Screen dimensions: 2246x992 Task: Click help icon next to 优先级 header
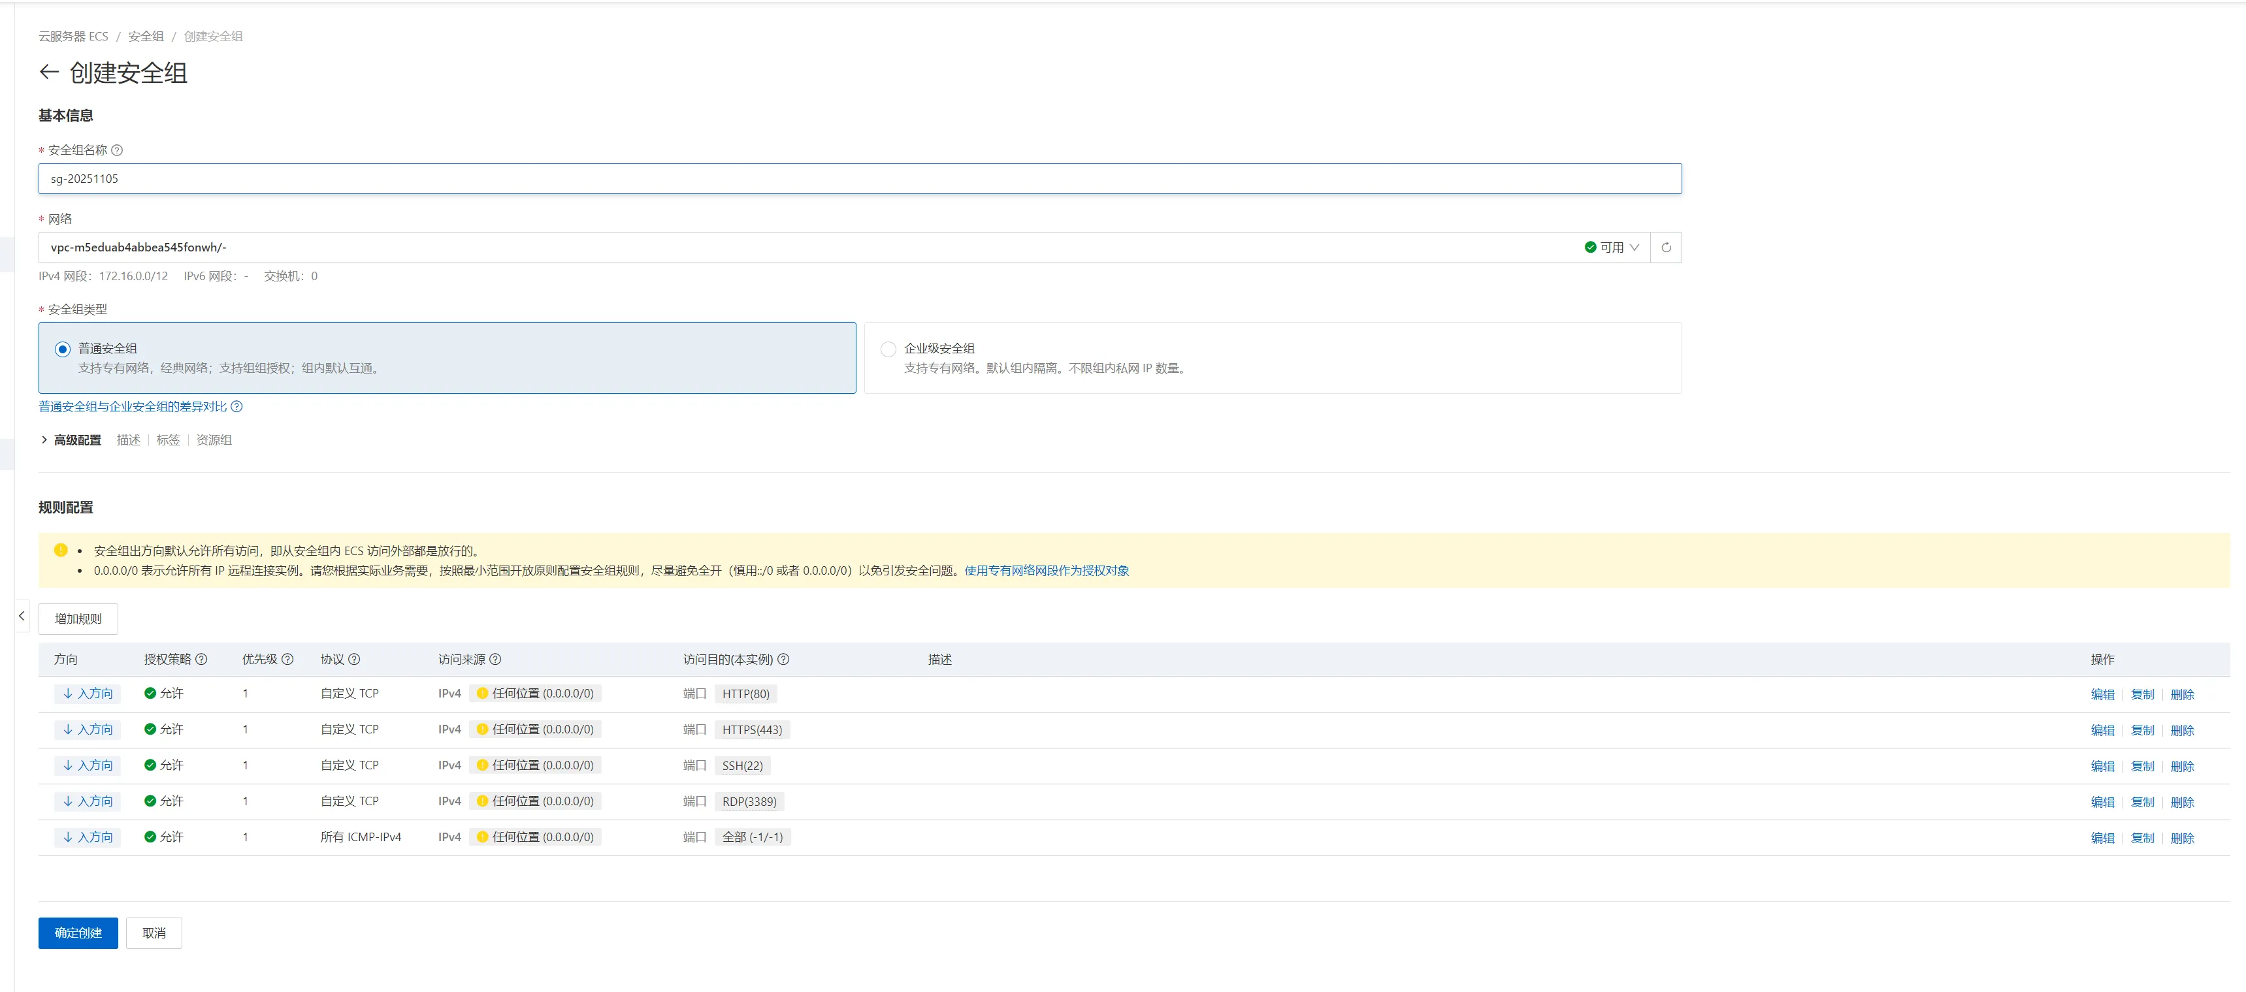pos(287,659)
